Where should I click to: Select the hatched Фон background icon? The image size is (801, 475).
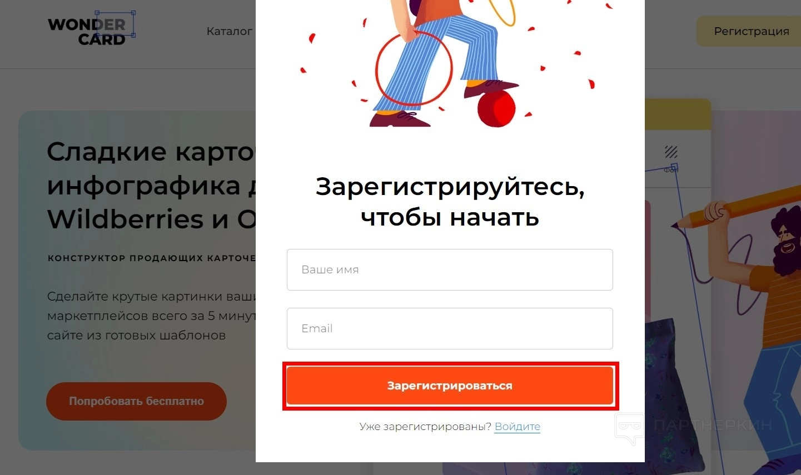[x=671, y=152]
